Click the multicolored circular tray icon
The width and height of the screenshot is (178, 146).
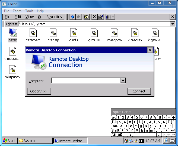(126, 141)
